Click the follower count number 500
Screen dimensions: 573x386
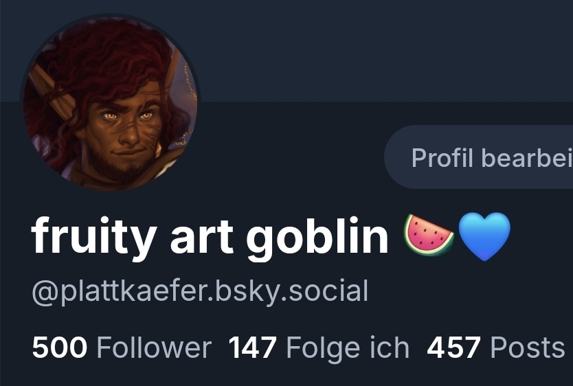tap(60, 348)
